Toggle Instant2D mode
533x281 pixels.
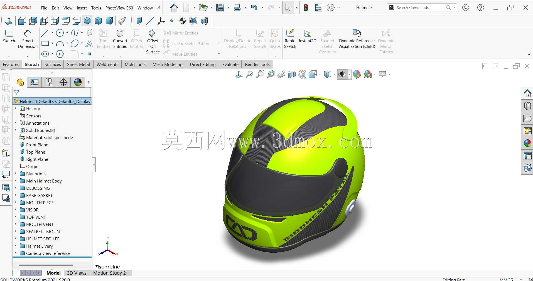point(308,36)
